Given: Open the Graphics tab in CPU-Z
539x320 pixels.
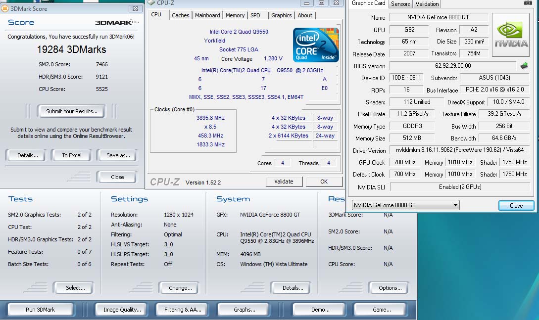Looking at the screenshot, I should click(281, 15).
